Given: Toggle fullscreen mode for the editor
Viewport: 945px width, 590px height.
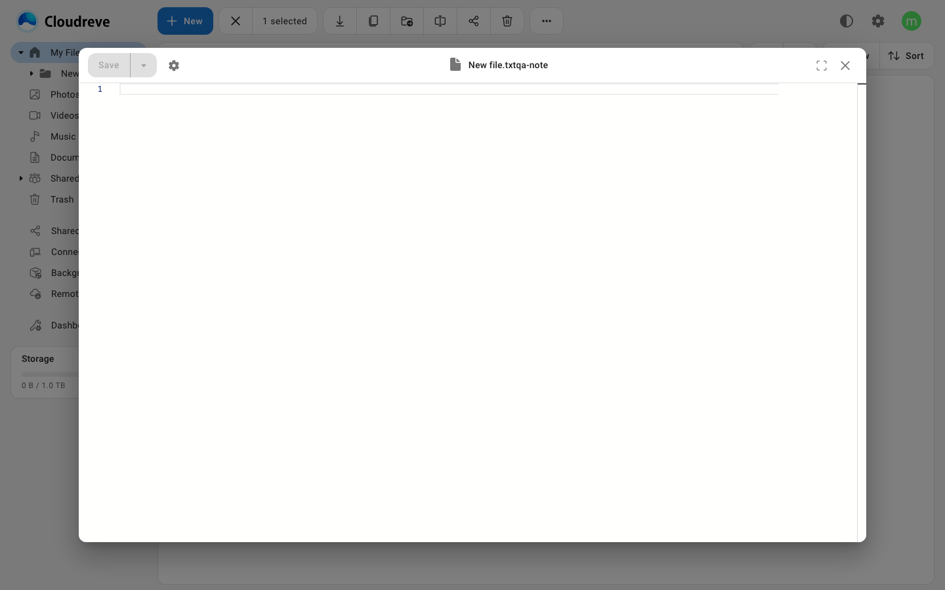Looking at the screenshot, I should point(822,66).
